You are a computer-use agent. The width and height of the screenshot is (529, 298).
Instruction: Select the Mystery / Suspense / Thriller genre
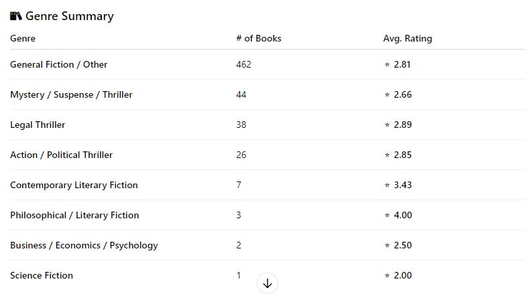click(71, 95)
